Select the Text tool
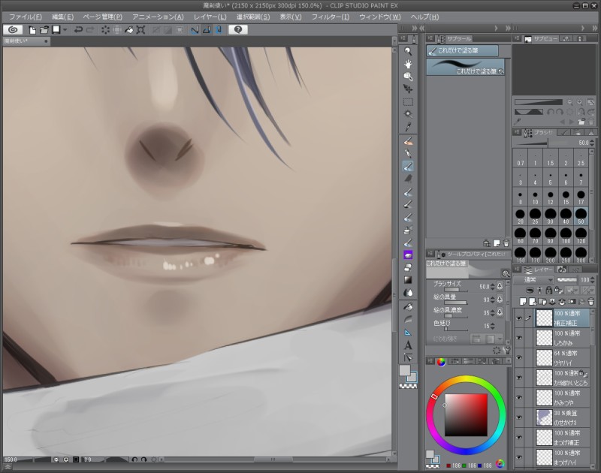The image size is (601, 473). pos(408,345)
